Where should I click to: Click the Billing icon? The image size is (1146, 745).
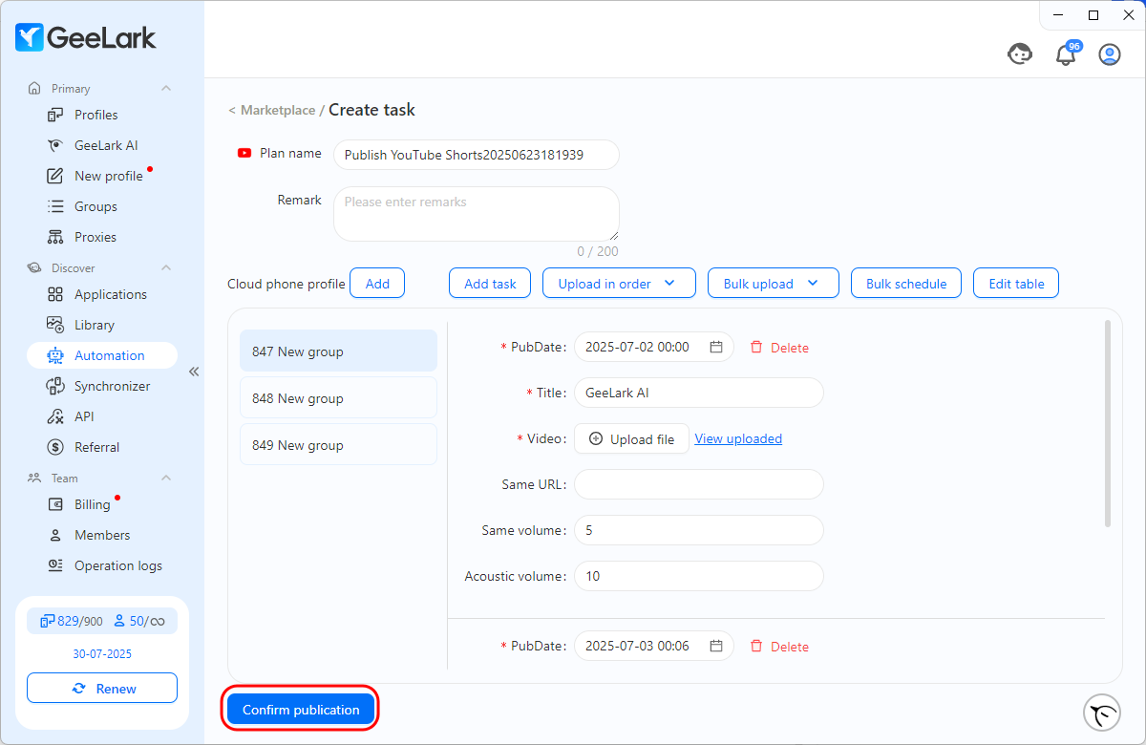pos(55,504)
